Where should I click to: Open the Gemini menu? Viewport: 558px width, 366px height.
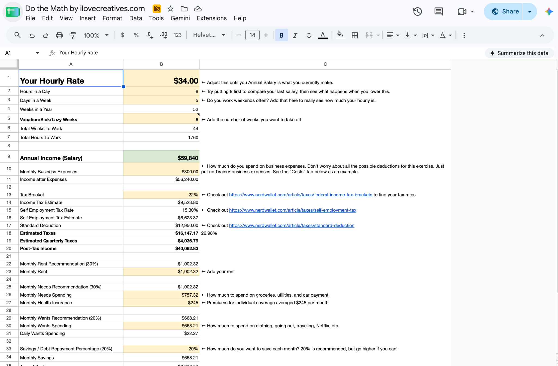click(180, 18)
